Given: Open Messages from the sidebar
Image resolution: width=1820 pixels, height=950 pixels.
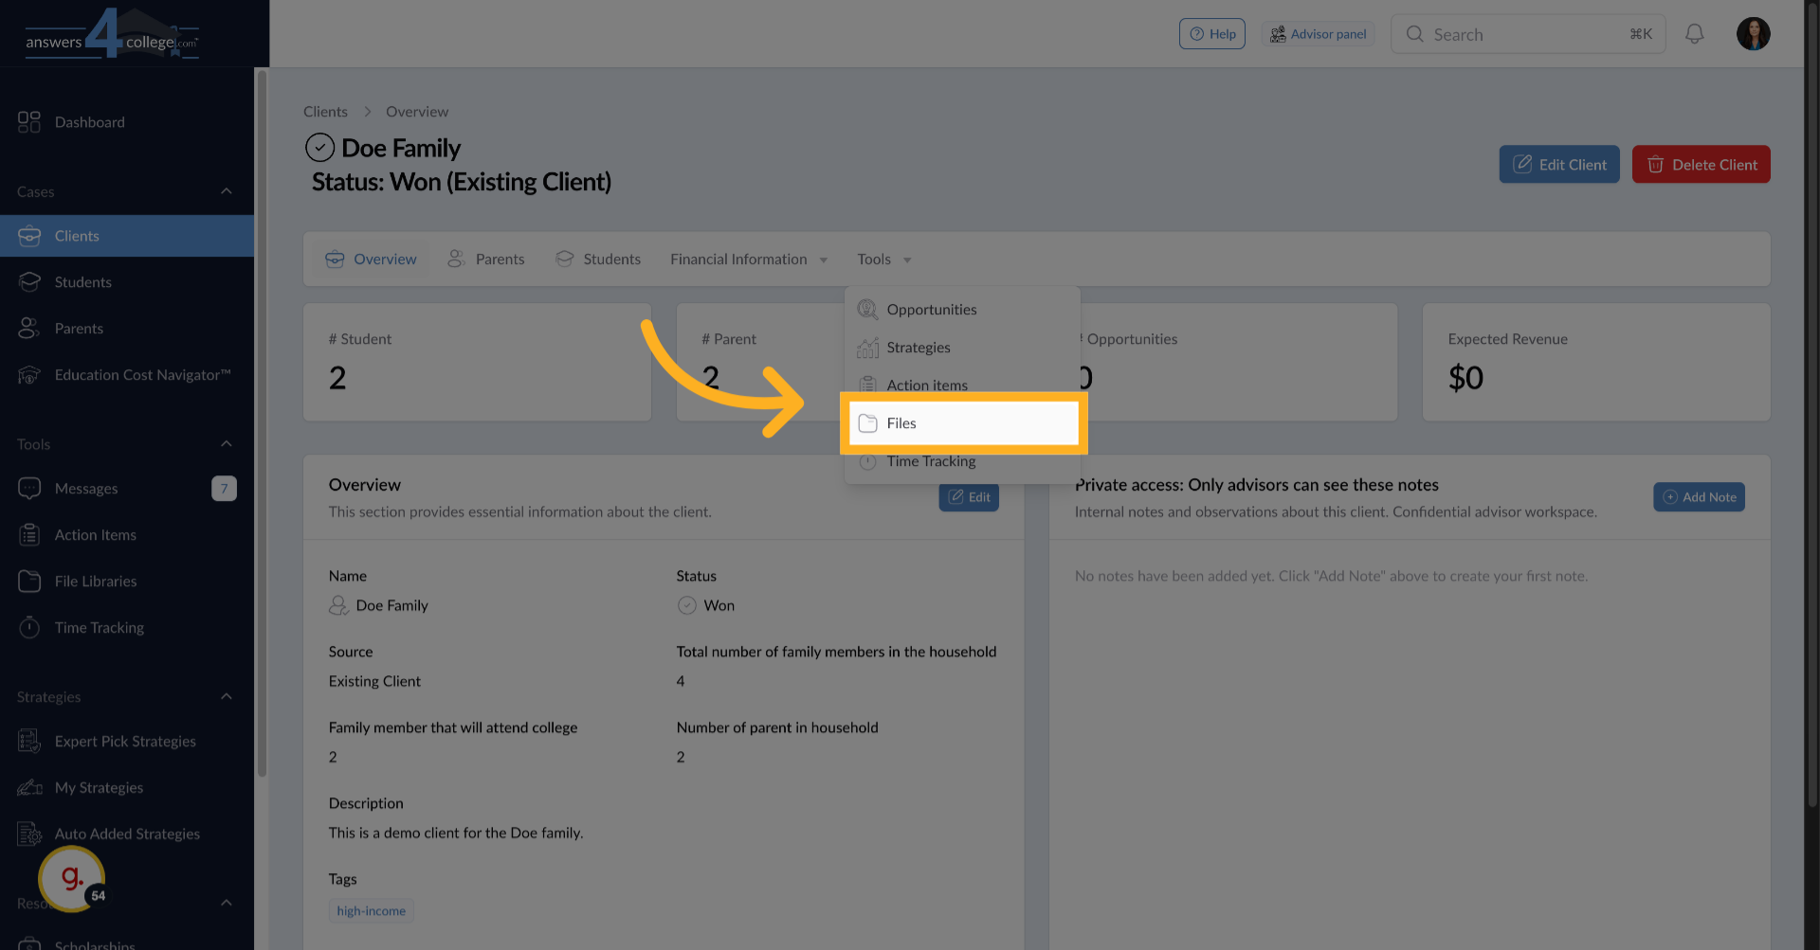Looking at the screenshot, I should pyautogui.click(x=86, y=489).
